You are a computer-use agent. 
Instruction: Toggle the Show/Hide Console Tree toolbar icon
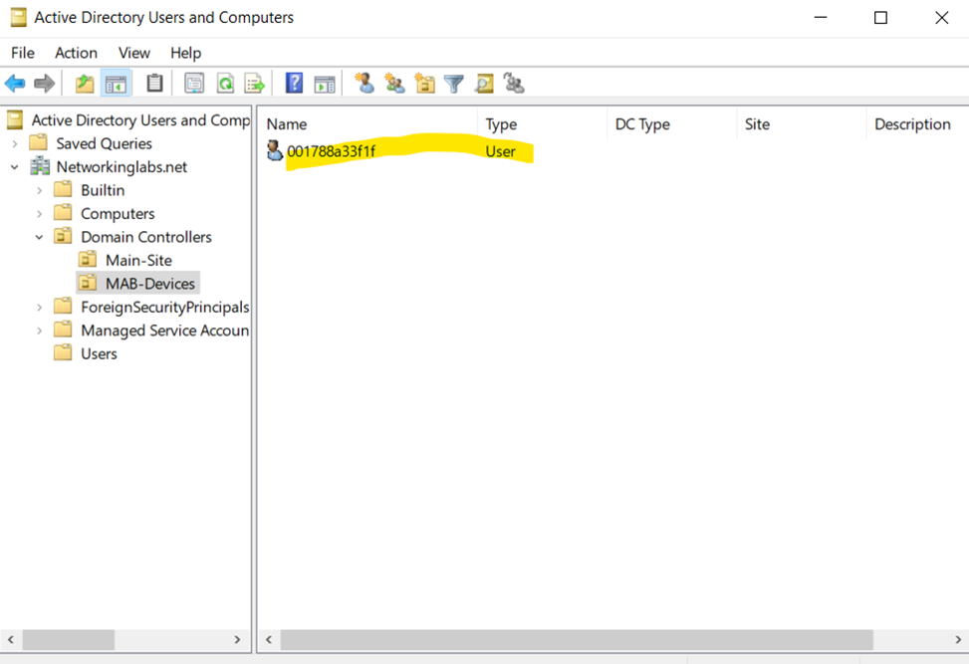[116, 84]
